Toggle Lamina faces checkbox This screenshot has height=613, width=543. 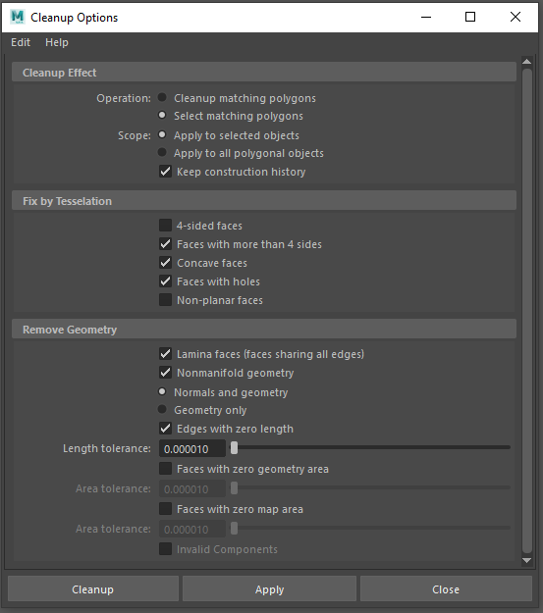pyautogui.click(x=165, y=354)
